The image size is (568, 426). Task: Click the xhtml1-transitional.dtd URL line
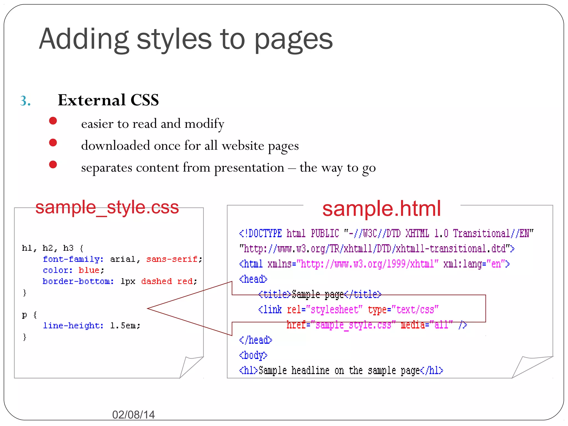click(377, 249)
